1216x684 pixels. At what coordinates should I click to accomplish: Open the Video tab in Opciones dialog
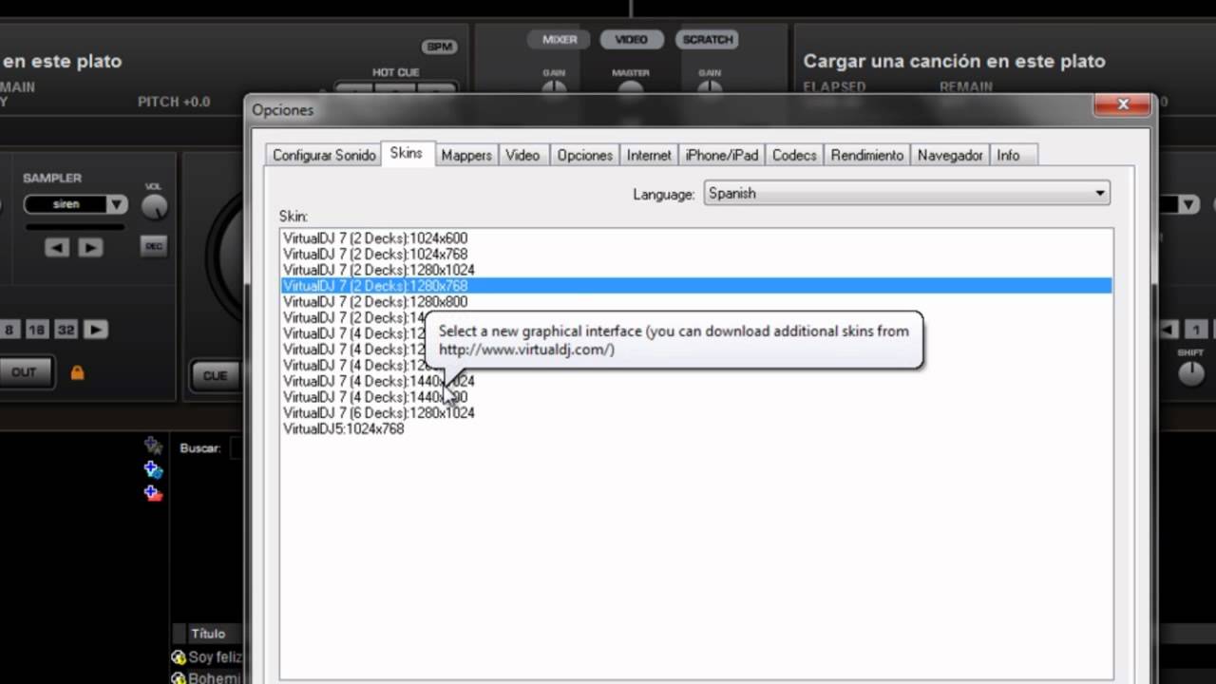coord(522,155)
